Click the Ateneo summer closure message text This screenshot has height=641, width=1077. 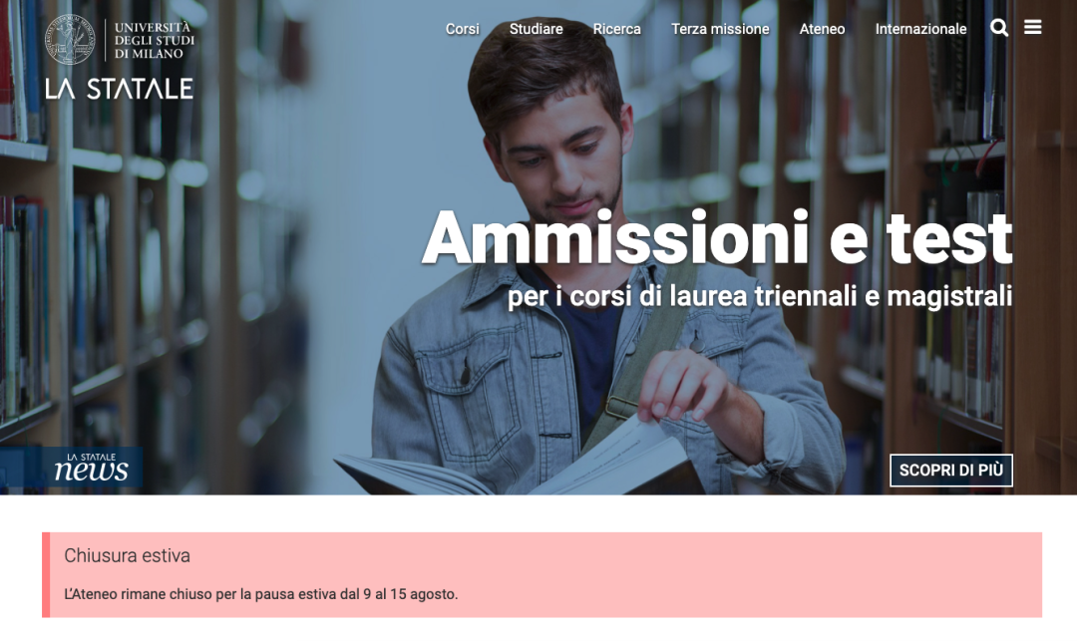(x=261, y=593)
